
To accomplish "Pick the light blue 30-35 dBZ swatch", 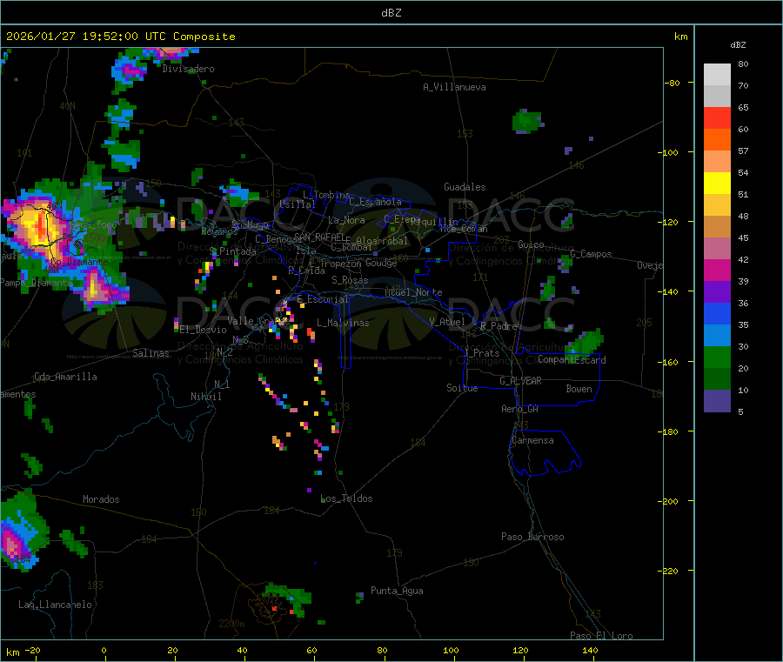I will click(x=717, y=336).
